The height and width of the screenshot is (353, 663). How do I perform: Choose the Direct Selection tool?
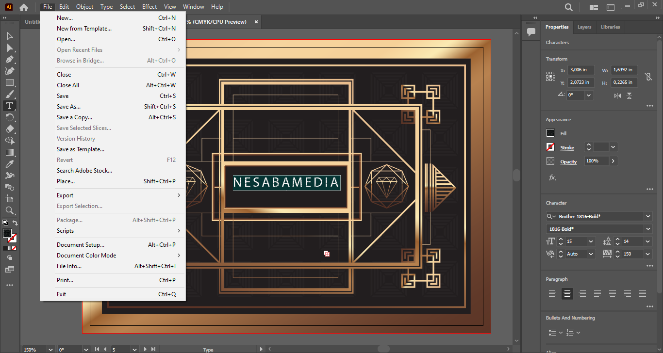pyautogui.click(x=9, y=48)
